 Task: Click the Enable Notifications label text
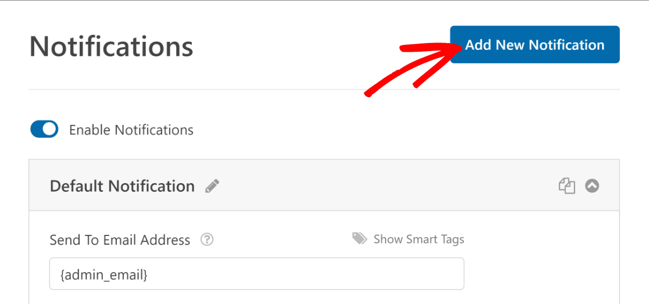[x=131, y=130]
